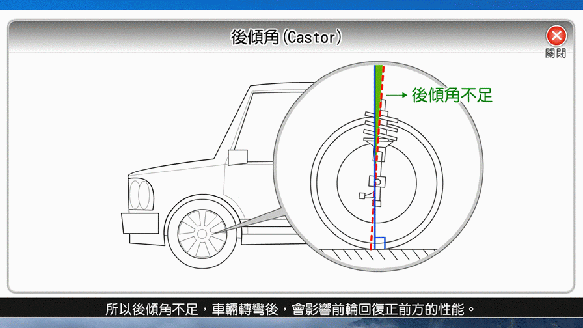Viewport: 583px width, 328px height.
Task: Click the 關閉 label under the X
Action: pos(556,53)
